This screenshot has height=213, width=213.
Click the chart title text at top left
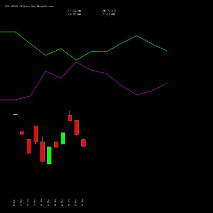[29, 6]
